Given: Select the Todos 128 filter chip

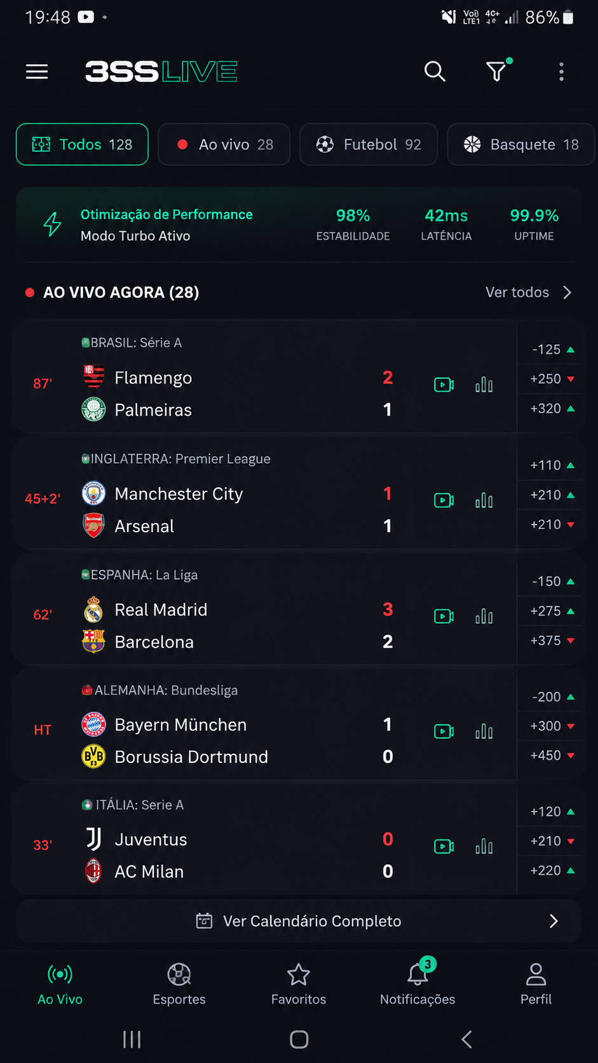Looking at the screenshot, I should pos(82,144).
